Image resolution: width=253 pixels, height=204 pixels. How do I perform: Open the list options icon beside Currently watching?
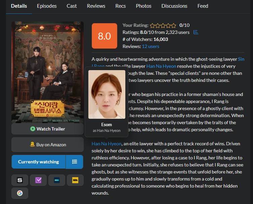tap(75, 162)
